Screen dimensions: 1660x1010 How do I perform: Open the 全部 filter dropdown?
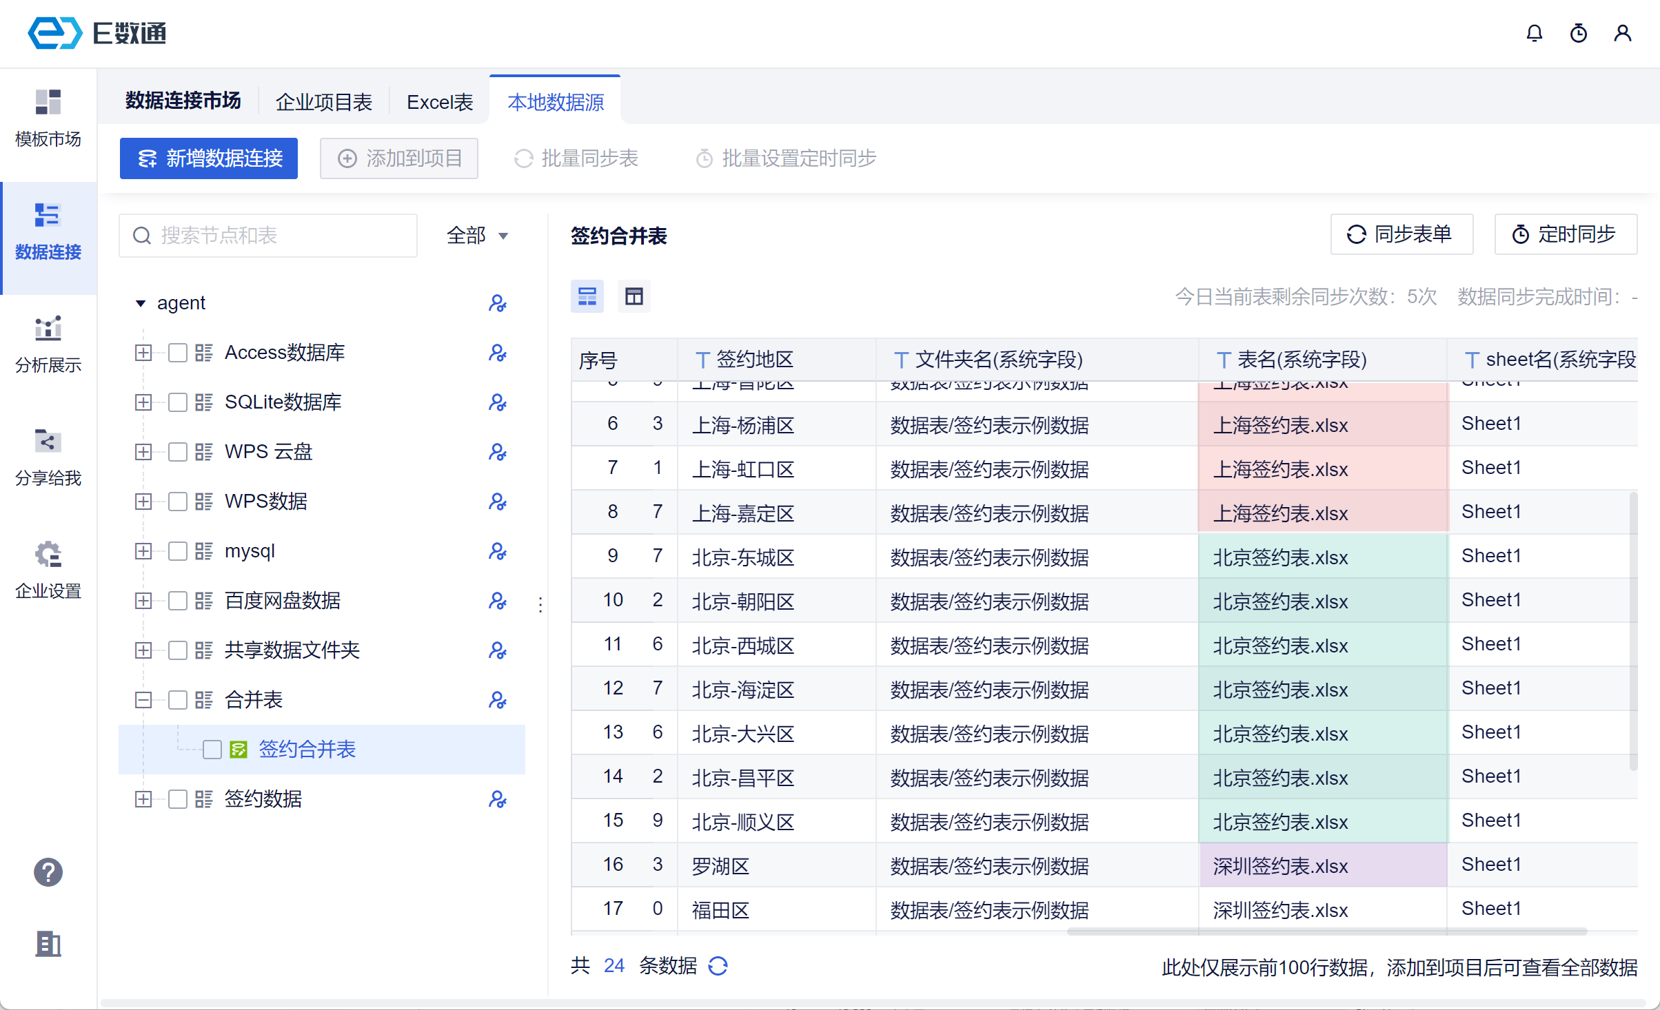point(477,236)
